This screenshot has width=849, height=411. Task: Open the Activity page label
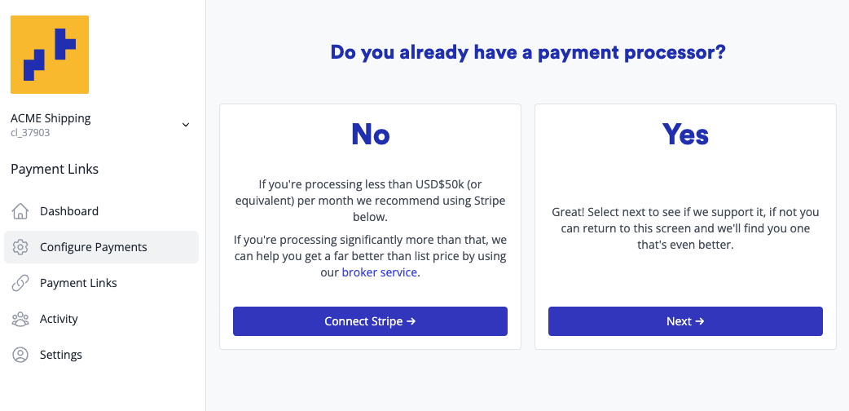click(x=59, y=319)
